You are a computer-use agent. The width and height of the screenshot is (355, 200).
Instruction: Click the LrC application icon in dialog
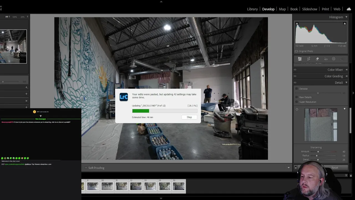pos(124,97)
